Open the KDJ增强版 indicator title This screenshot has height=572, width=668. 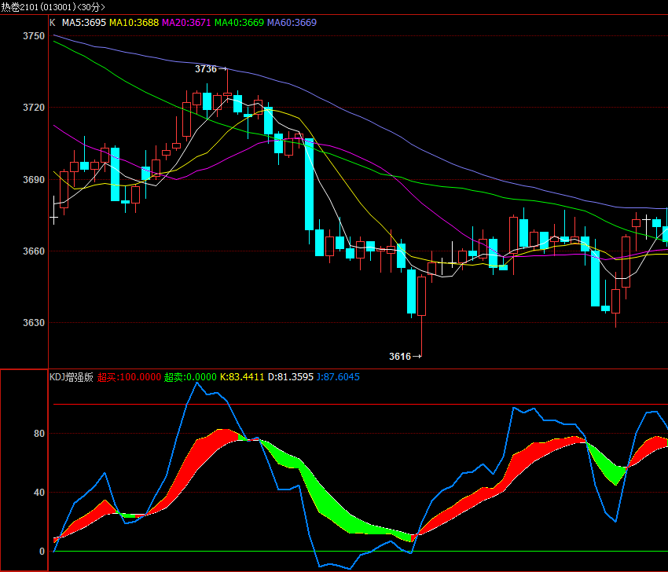coord(72,377)
